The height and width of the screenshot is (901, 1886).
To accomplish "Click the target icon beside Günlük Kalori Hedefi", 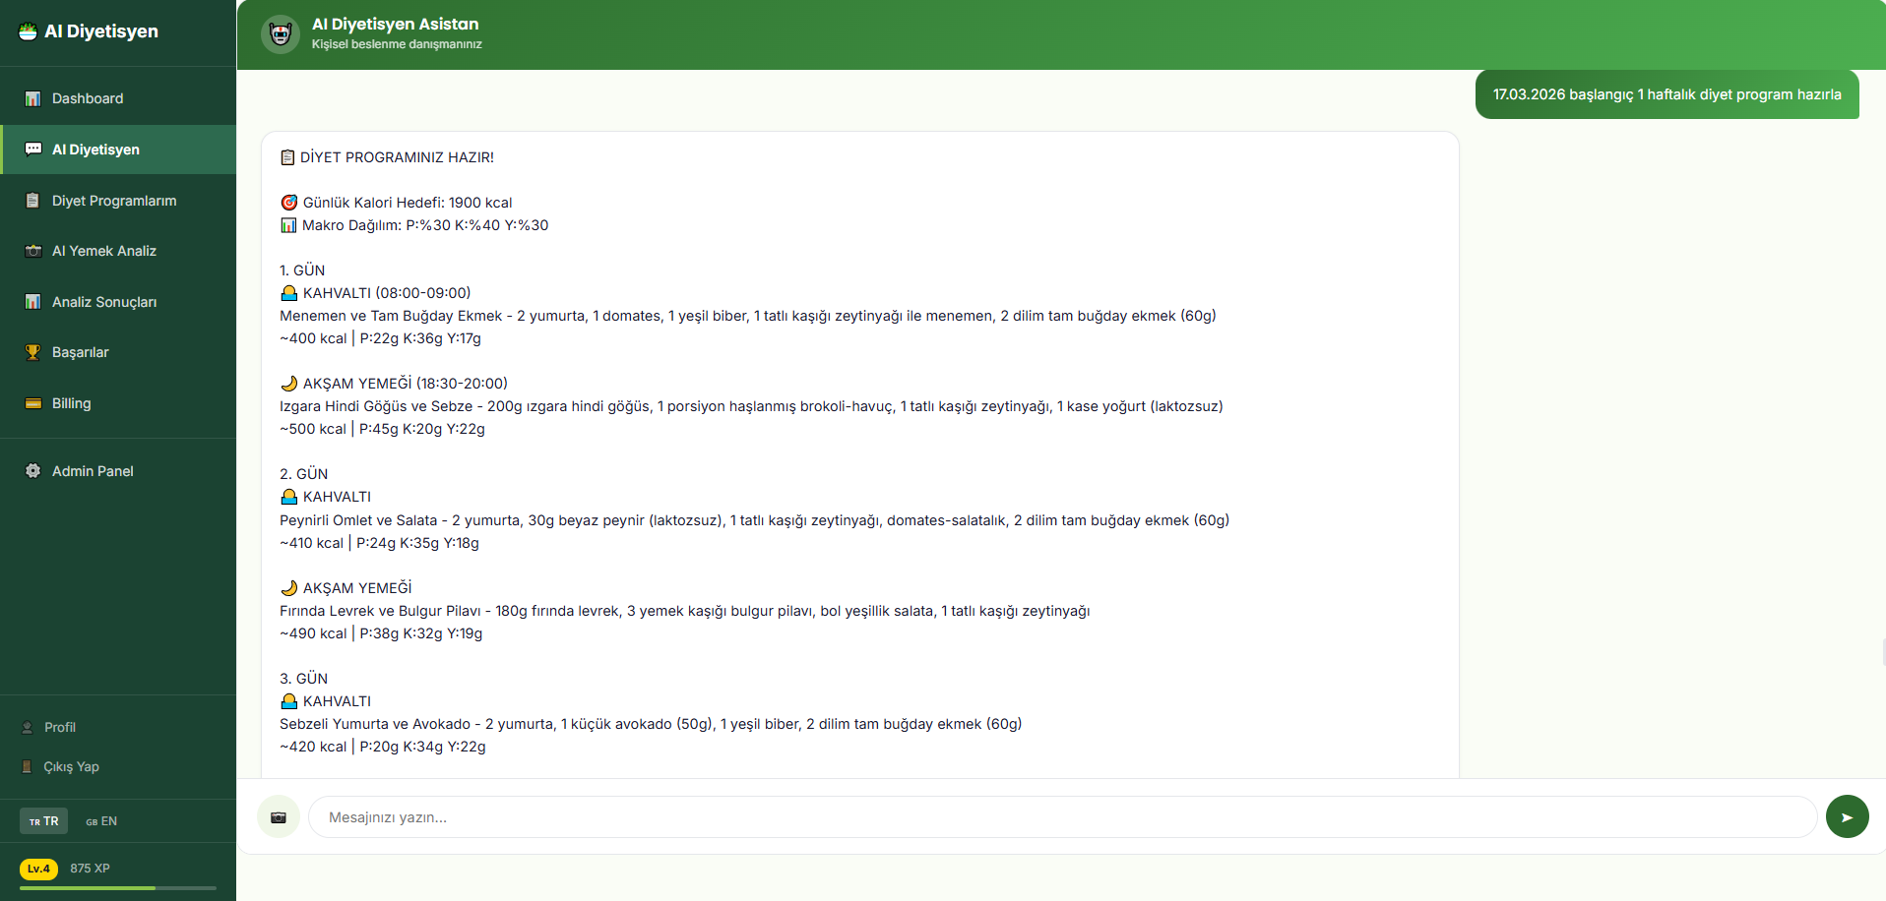I will [x=288, y=203].
